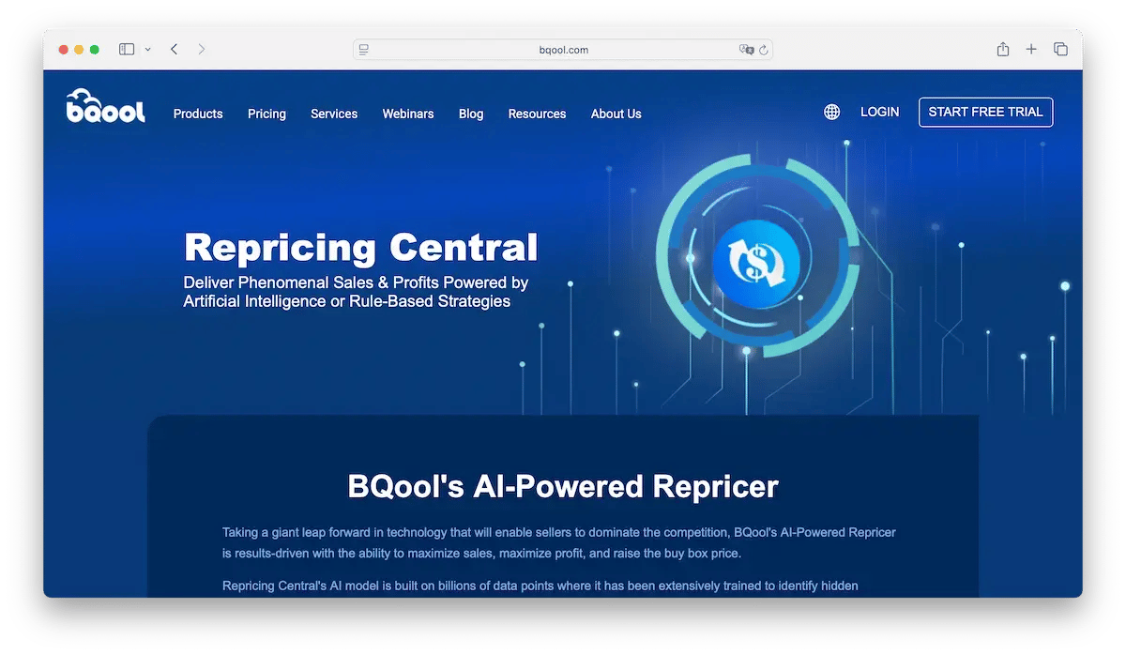Reload the page via refresh icon
Image resolution: width=1126 pixels, height=655 pixels.
(761, 49)
